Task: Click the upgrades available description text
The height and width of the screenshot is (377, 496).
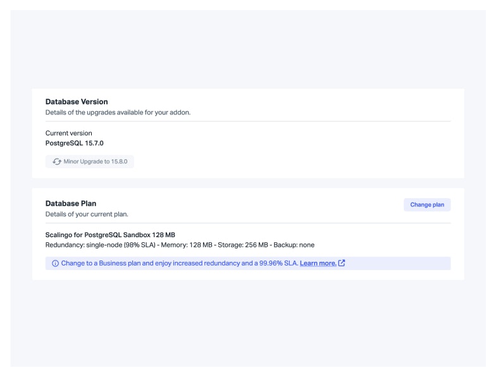Action: tap(118, 113)
